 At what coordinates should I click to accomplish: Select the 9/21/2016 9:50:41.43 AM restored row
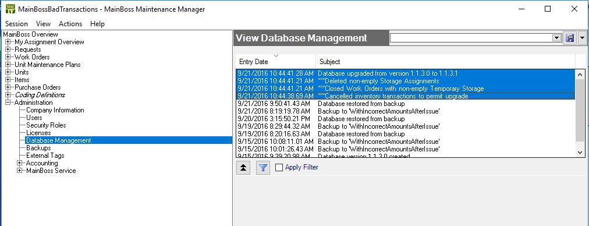coord(405,104)
